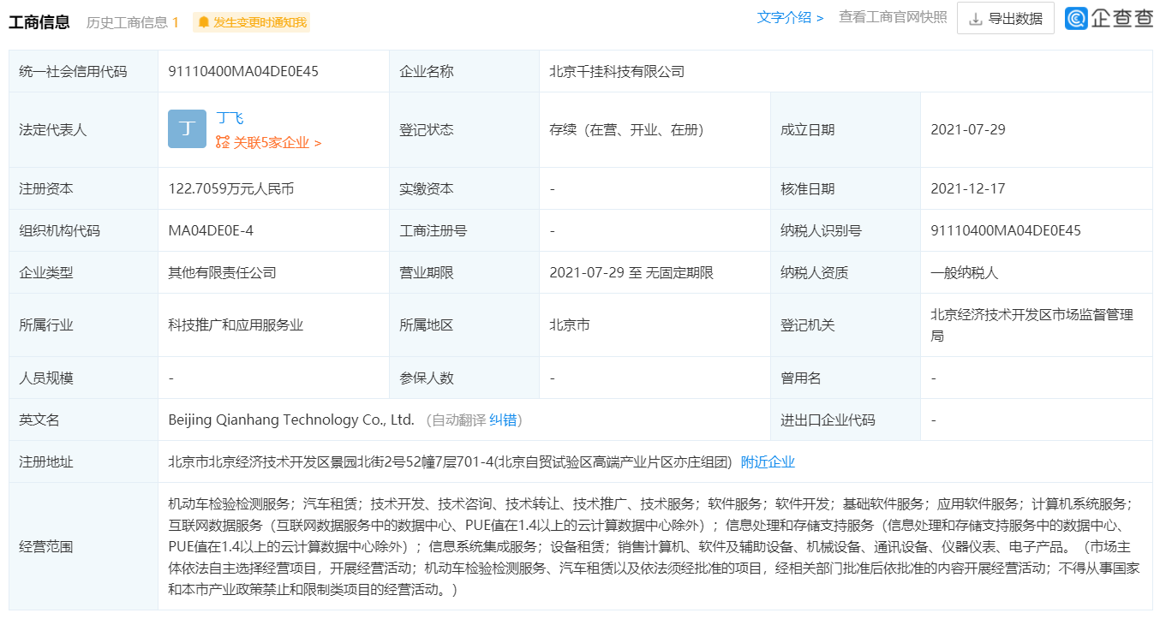Select founding date 2021-07-29

pyautogui.click(x=968, y=130)
